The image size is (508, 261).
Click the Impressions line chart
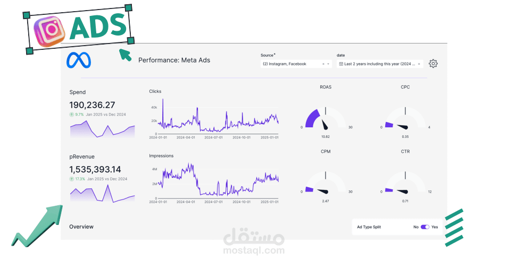click(x=214, y=183)
